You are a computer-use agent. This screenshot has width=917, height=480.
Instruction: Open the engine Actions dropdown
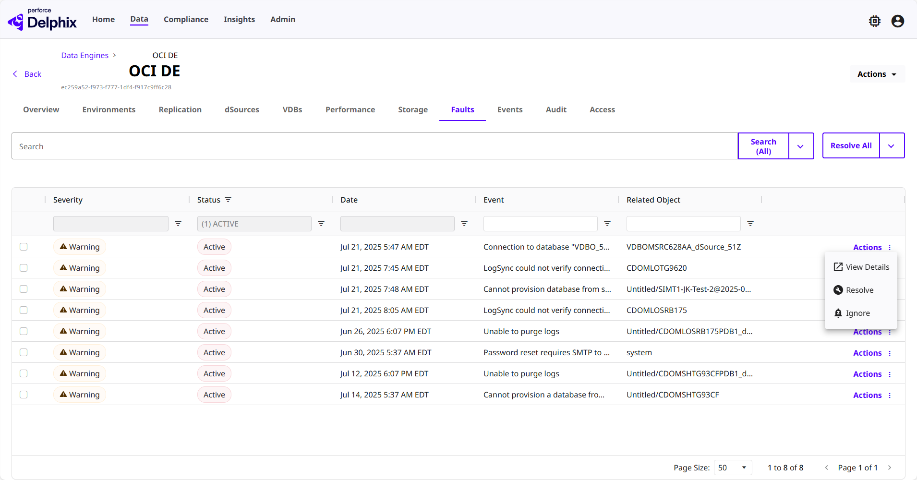(x=877, y=74)
